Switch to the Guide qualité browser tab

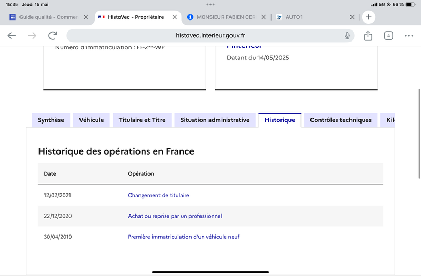coord(48,17)
